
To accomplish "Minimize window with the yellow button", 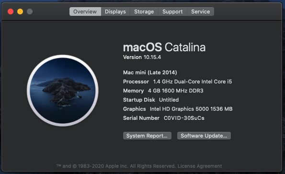I will [20, 12].
